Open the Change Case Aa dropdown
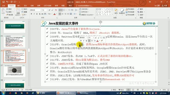This screenshot has width=170, height=95. pos(49,14)
